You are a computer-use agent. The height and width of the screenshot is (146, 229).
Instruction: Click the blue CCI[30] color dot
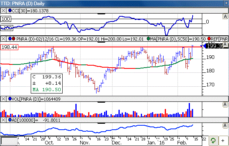point(10,10)
